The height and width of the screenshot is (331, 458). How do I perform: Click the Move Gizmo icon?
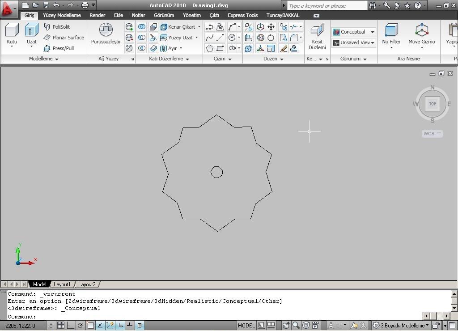pyautogui.click(x=421, y=30)
